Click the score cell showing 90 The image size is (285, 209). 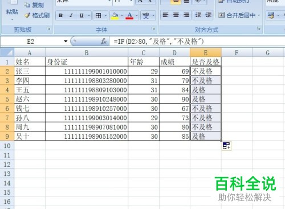coord(174,99)
